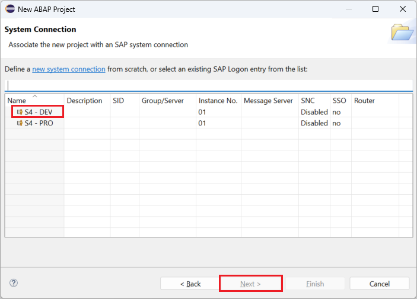Click the Message Server column header
Image resolution: width=417 pixels, height=299 pixels.
pos(268,101)
